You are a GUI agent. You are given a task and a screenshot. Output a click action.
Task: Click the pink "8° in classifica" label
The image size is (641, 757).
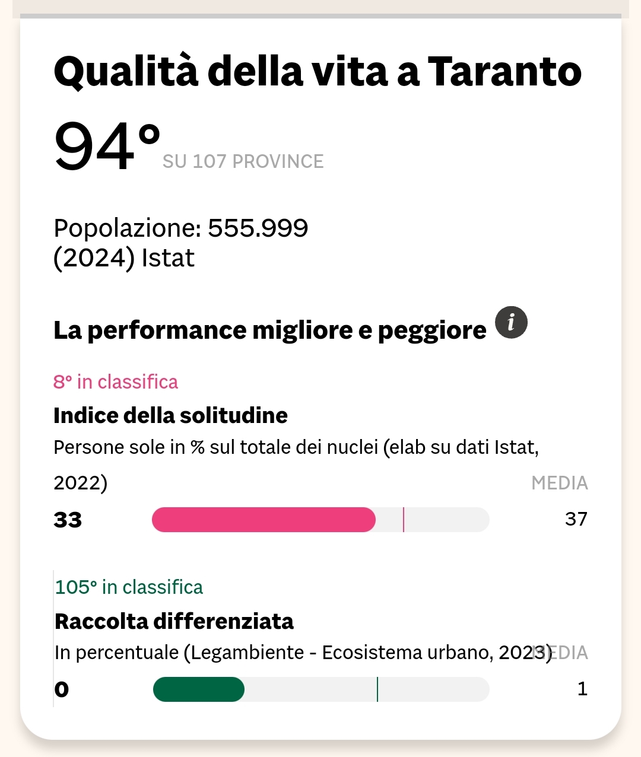[x=116, y=382]
